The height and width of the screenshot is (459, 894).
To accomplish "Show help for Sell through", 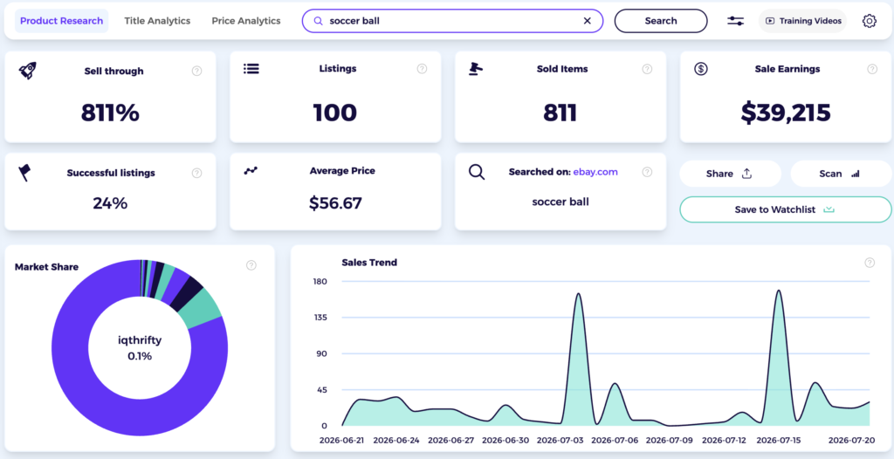I will pos(196,72).
